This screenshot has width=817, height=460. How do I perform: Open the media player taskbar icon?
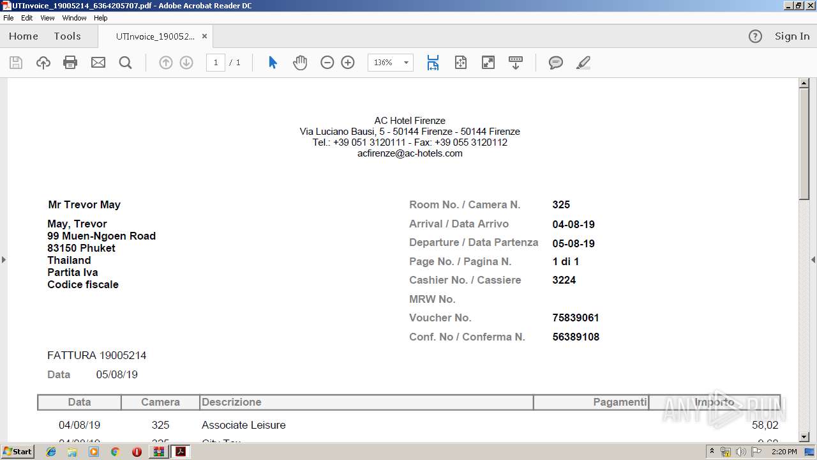pos(94,452)
